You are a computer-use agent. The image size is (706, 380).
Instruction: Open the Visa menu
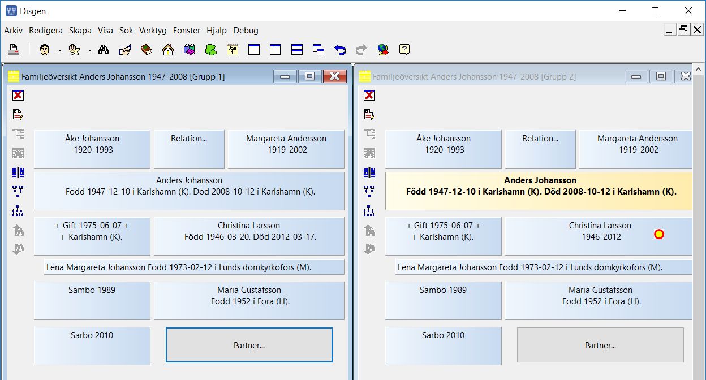pos(105,31)
